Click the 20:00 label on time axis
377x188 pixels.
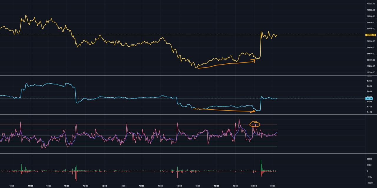[x=254, y=186]
